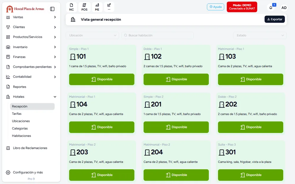Expand the Clientes menu
Viewport: 295px width, 184px height.
click(31, 27)
